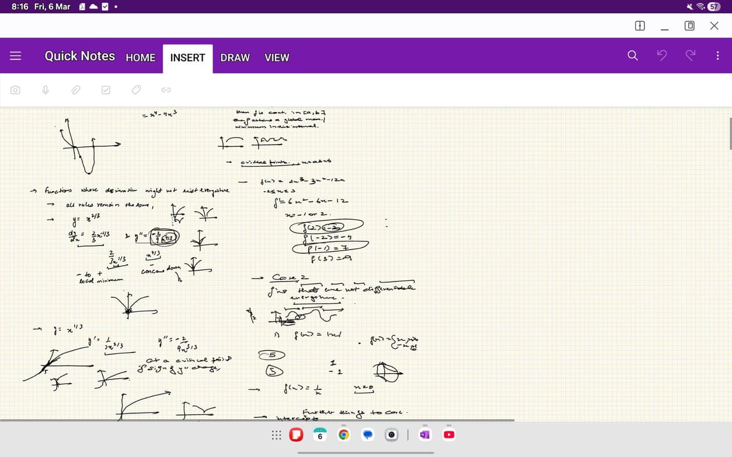The width and height of the screenshot is (732, 457).
Task: Click the vertical scrollbar on the right
Action: coord(730,133)
